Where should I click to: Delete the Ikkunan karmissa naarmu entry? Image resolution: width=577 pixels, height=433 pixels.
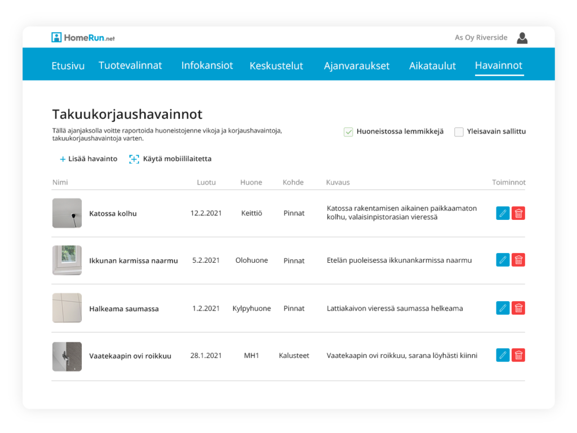518,260
